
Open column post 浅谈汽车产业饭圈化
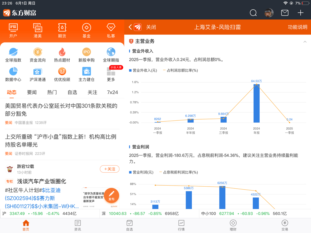tap(41, 181)
